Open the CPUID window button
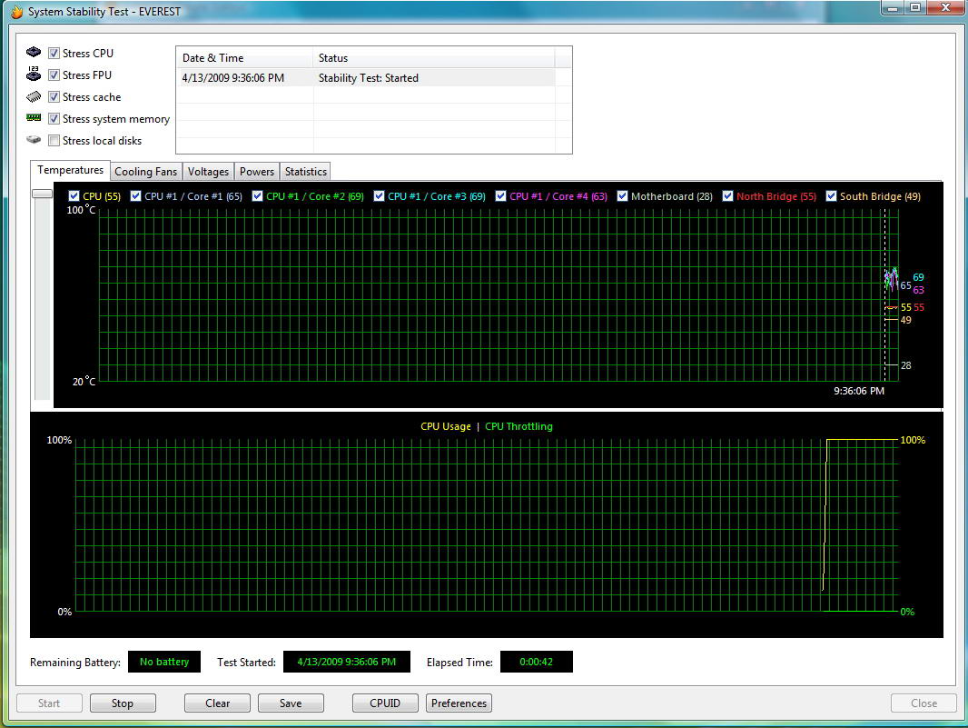 [x=385, y=703]
